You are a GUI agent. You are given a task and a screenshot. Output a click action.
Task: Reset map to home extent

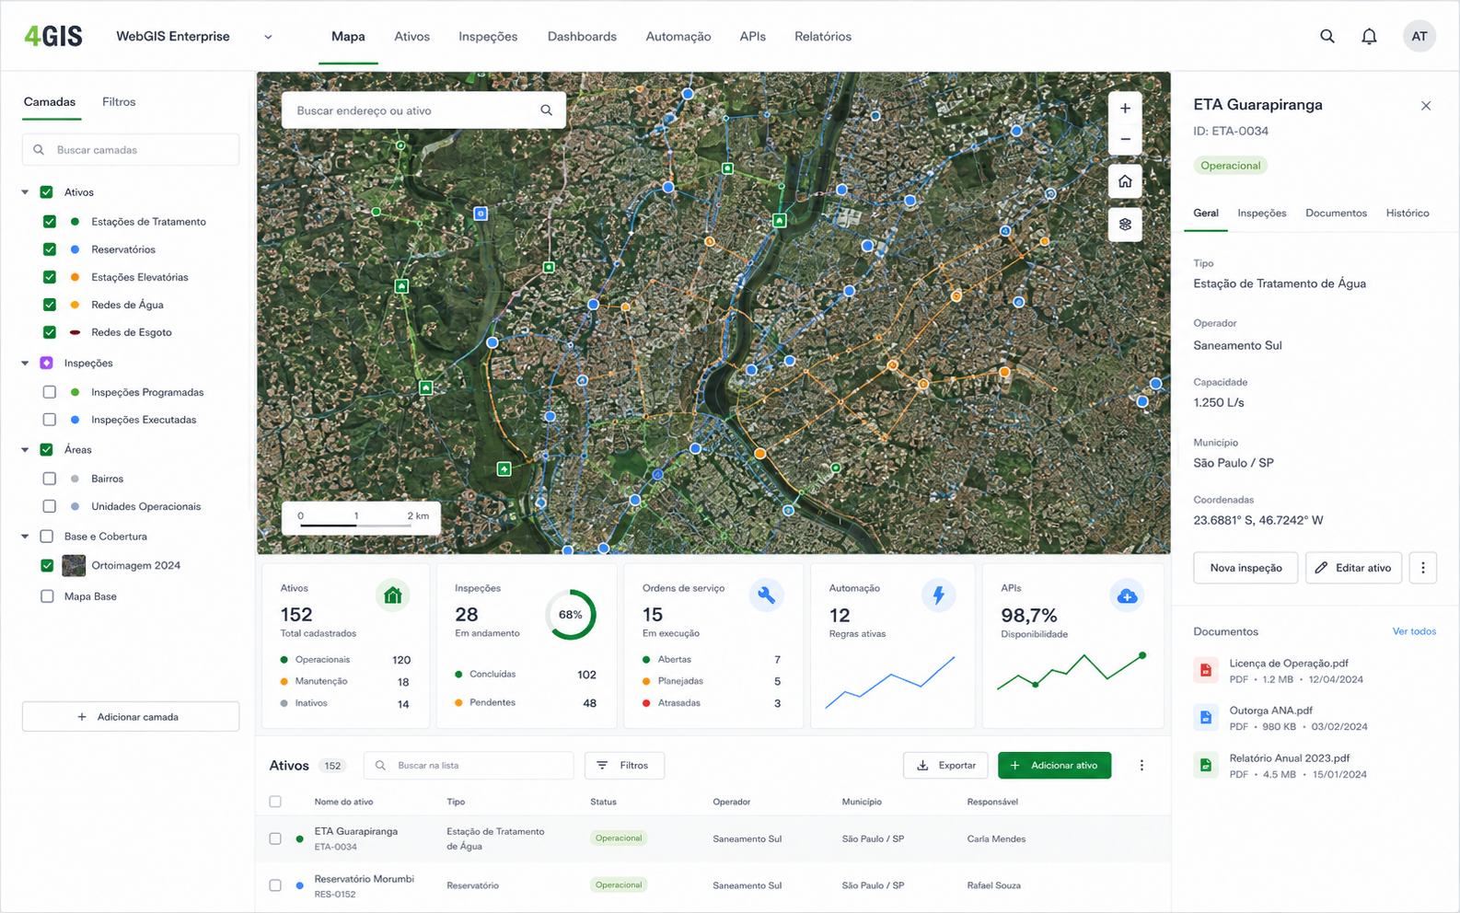pyautogui.click(x=1125, y=181)
